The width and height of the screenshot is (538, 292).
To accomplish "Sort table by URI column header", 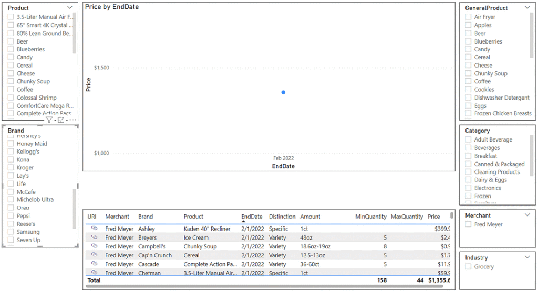I will tap(91, 217).
